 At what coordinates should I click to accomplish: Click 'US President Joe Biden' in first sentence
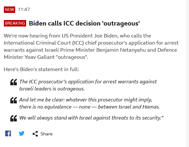tap(89, 36)
